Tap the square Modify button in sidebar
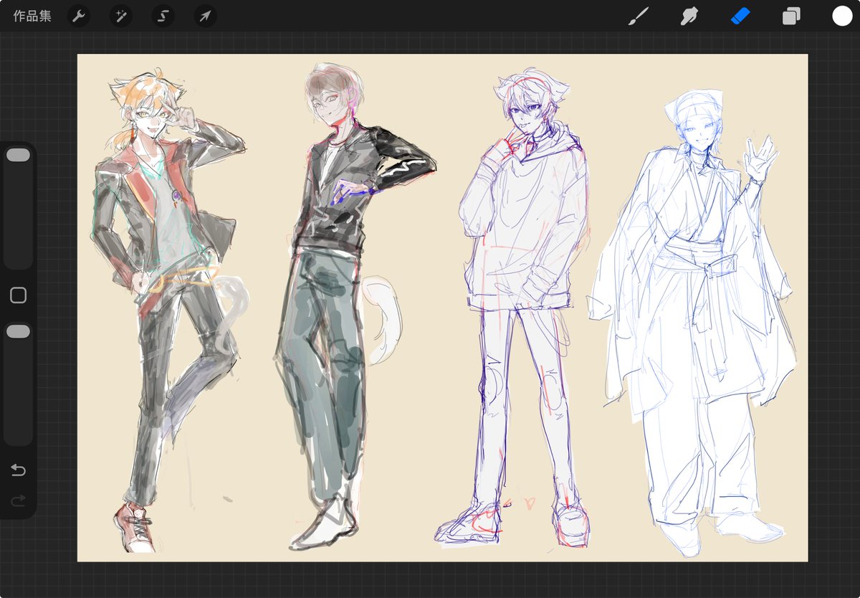Viewport: 860px width, 598px height. (x=18, y=295)
